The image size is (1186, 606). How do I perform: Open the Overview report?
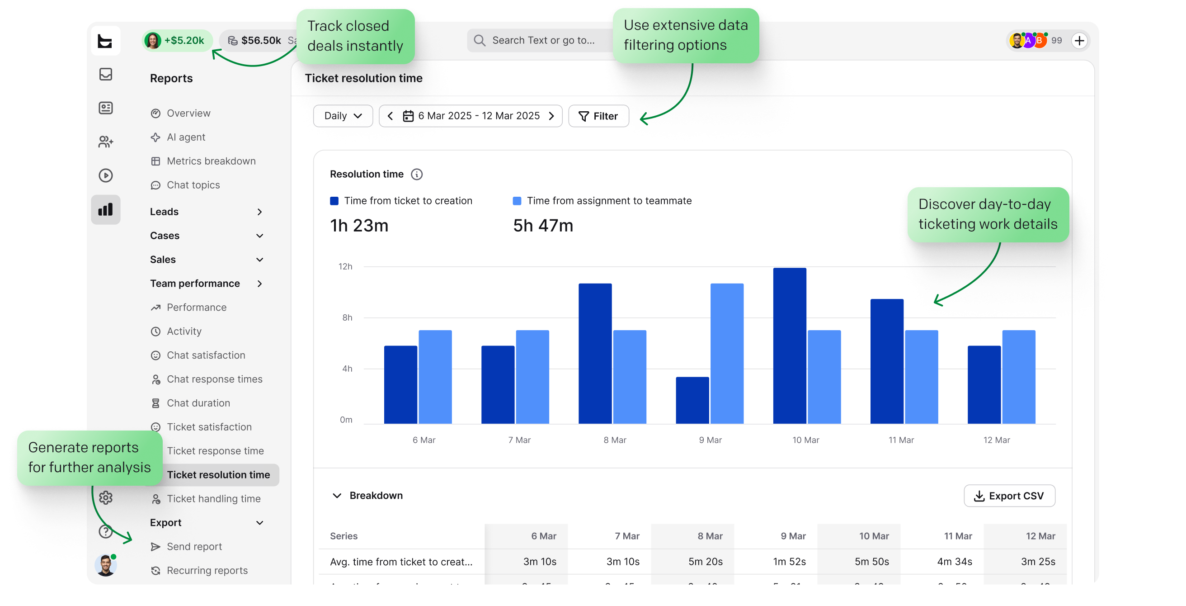[188, 113]
